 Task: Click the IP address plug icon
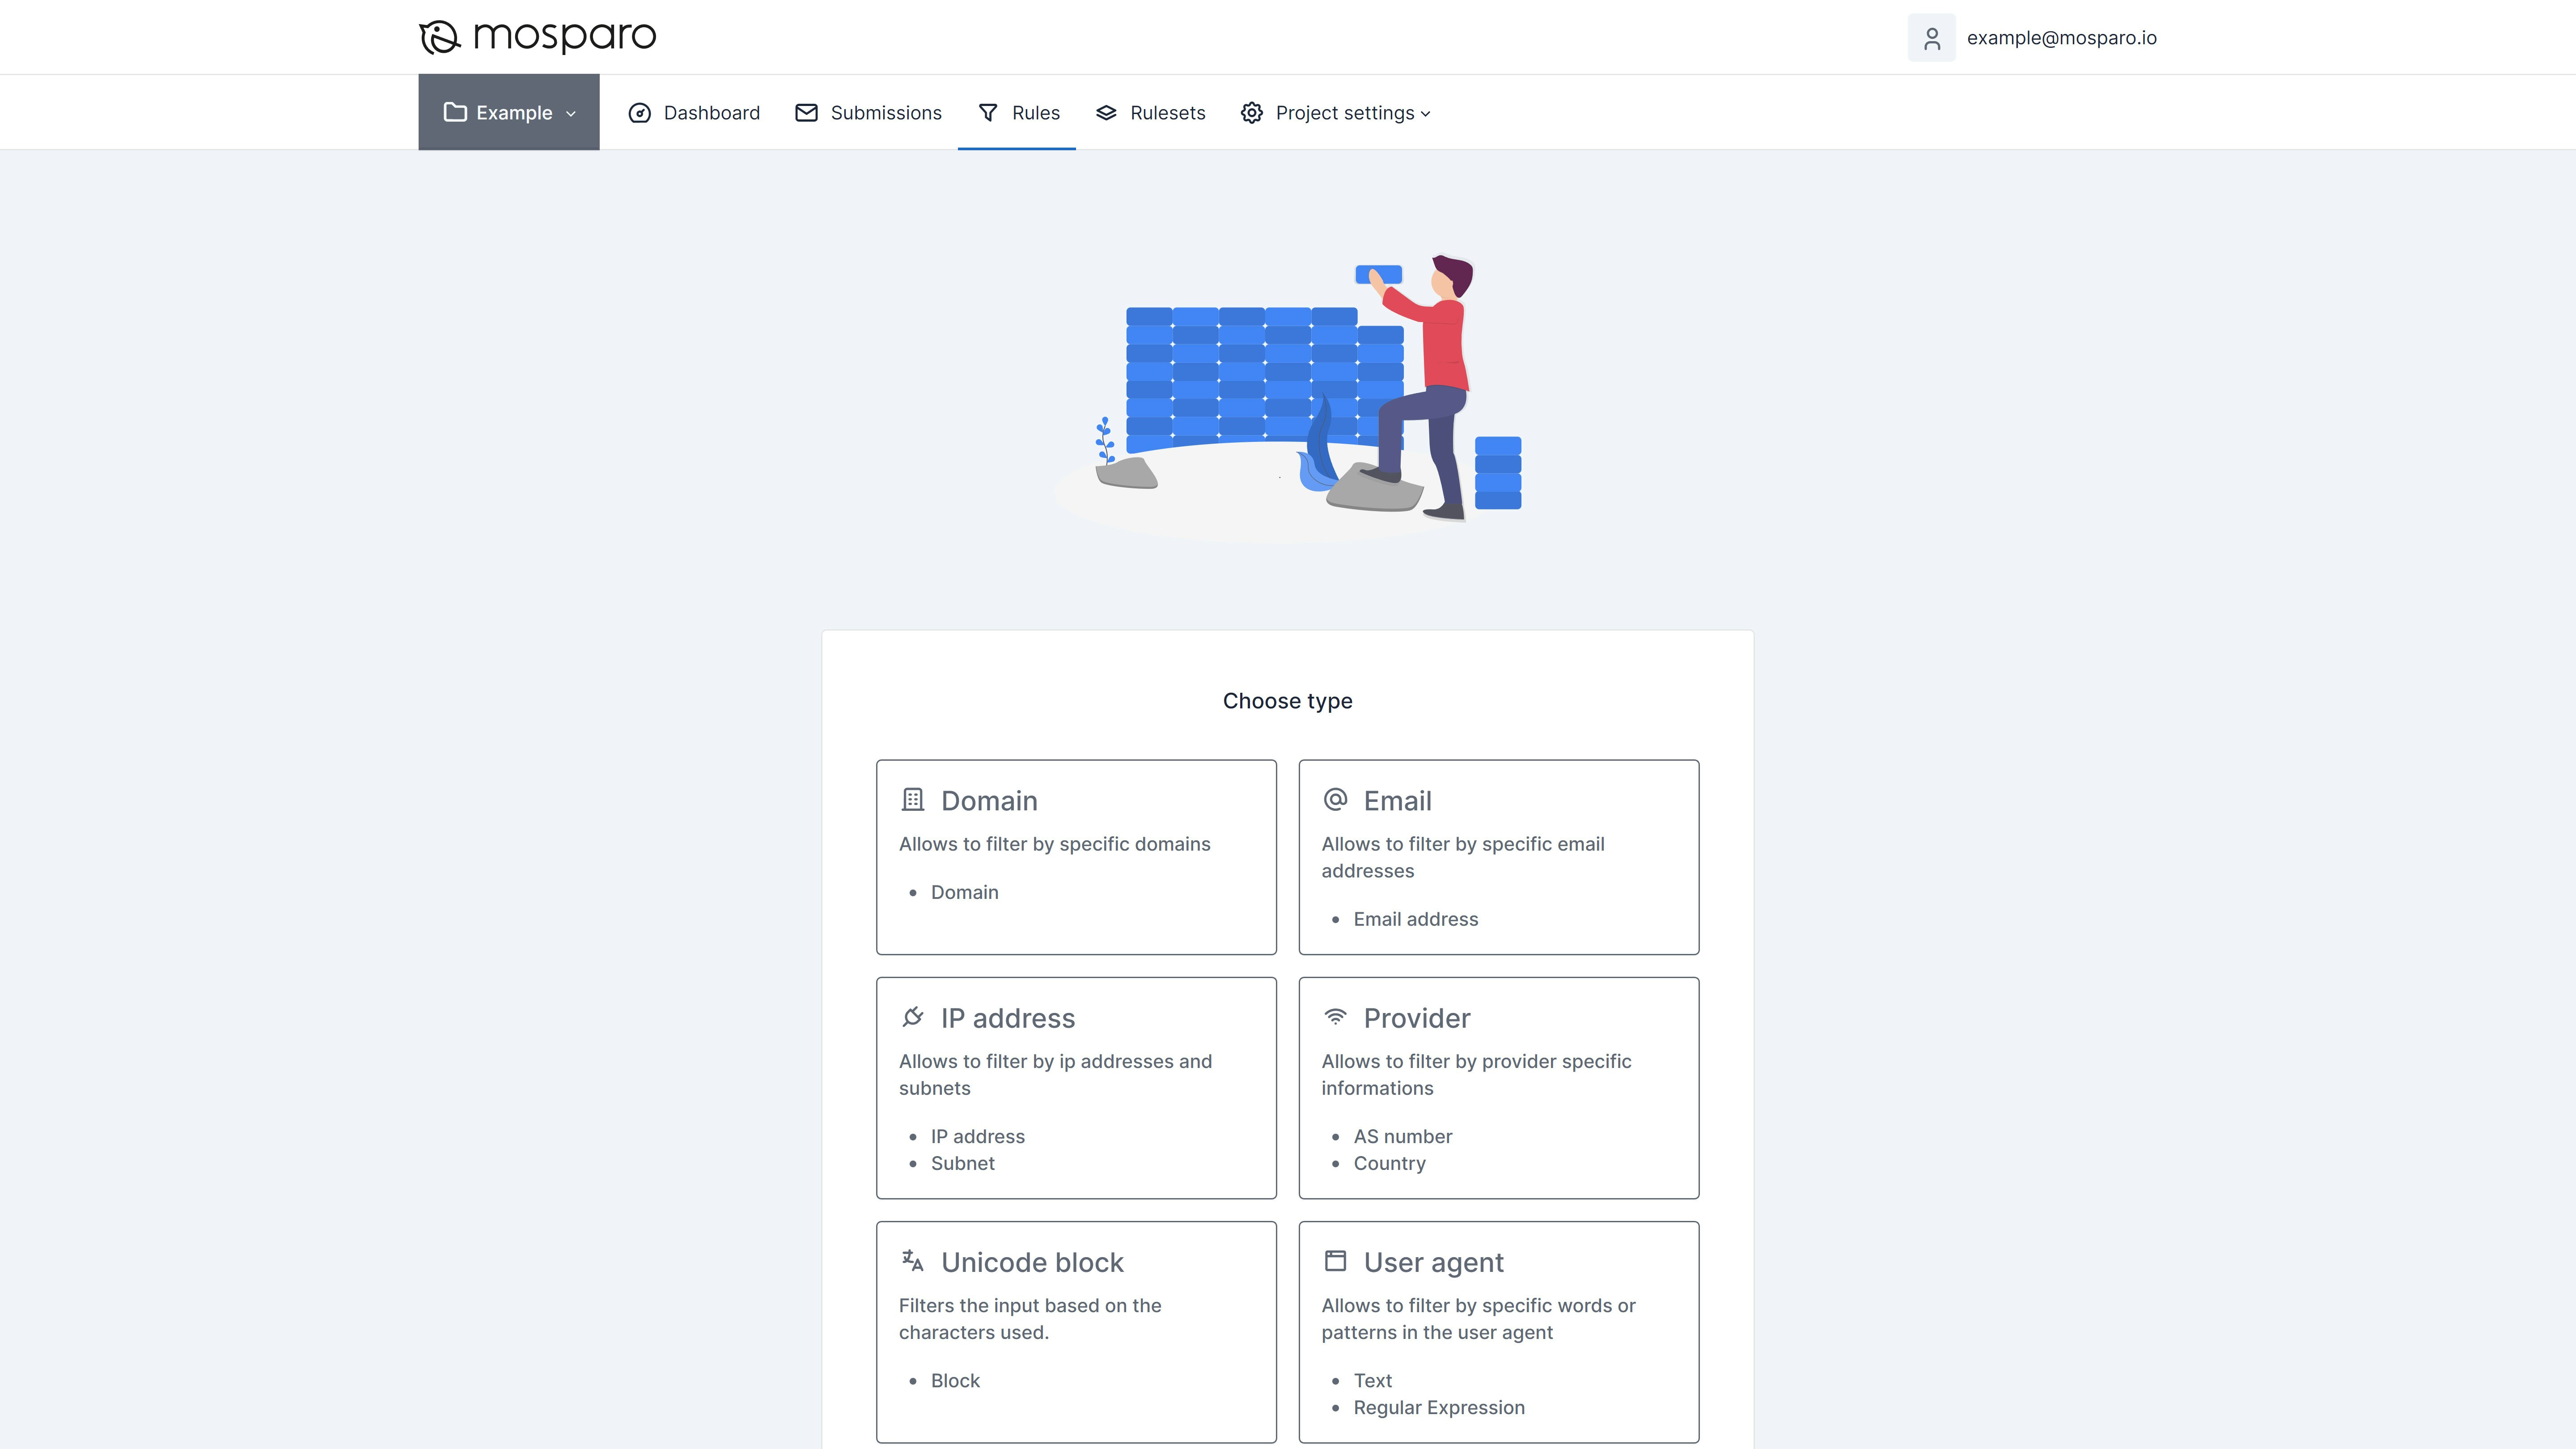[912, 1017]
